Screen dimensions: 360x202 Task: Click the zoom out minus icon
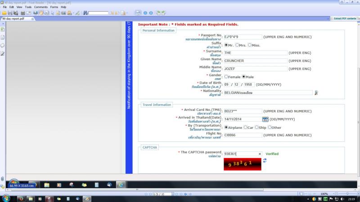coord(145,13)
